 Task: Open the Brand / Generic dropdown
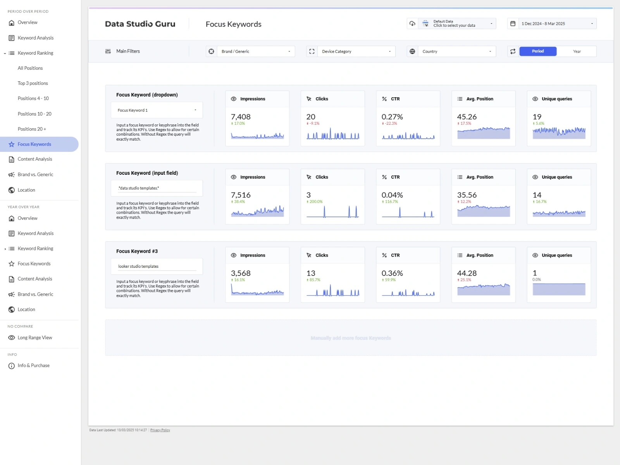256,52
